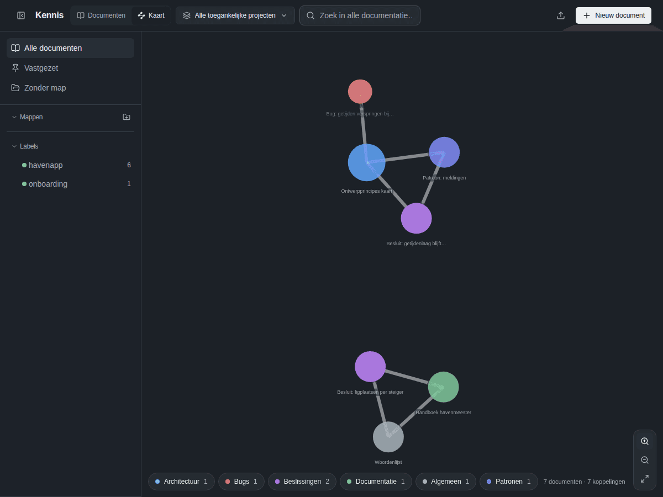Open Alle documenten in the sidebar
The image size is (663, 497).
(x=70, y=48)
